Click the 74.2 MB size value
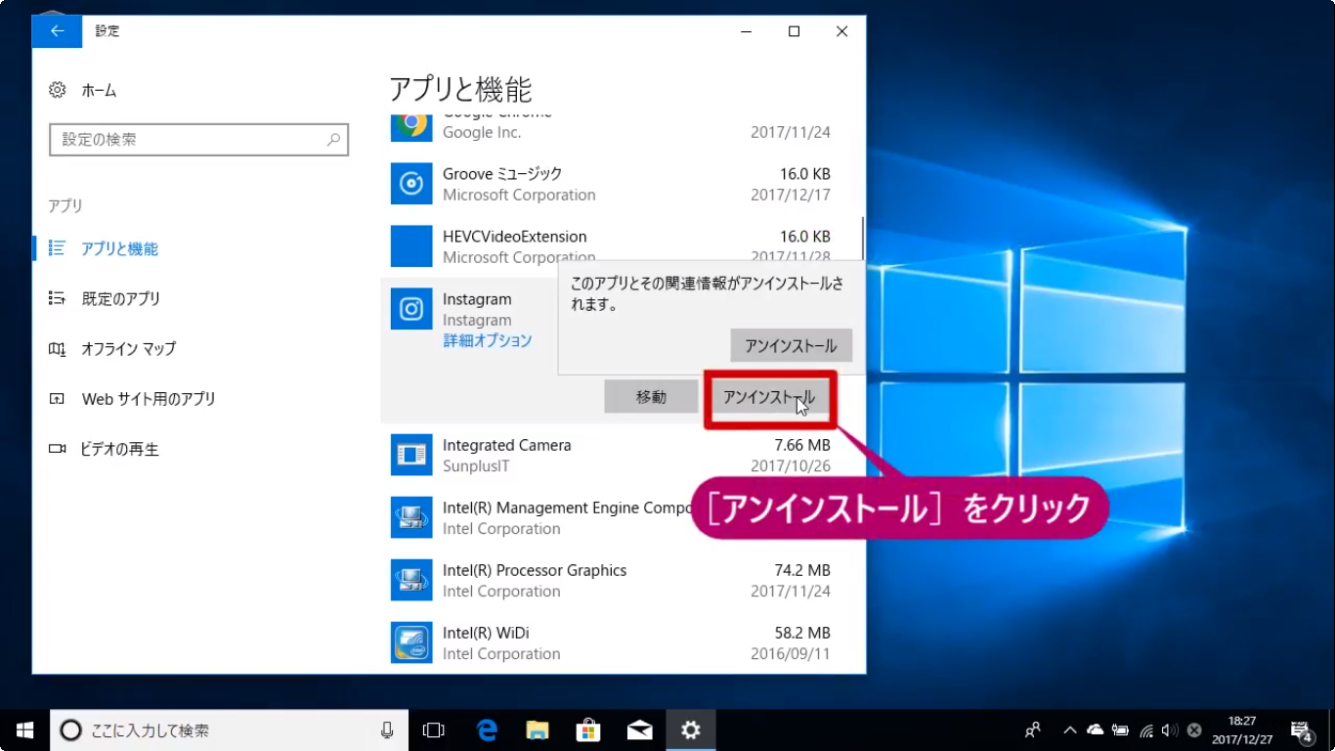This screenshot has height=751, width=1335. point(801,570)
